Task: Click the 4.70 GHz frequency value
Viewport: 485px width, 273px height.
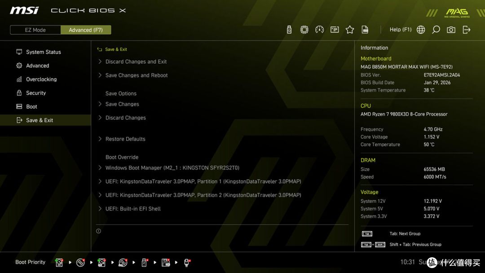Action: click(x=433, y=129)
